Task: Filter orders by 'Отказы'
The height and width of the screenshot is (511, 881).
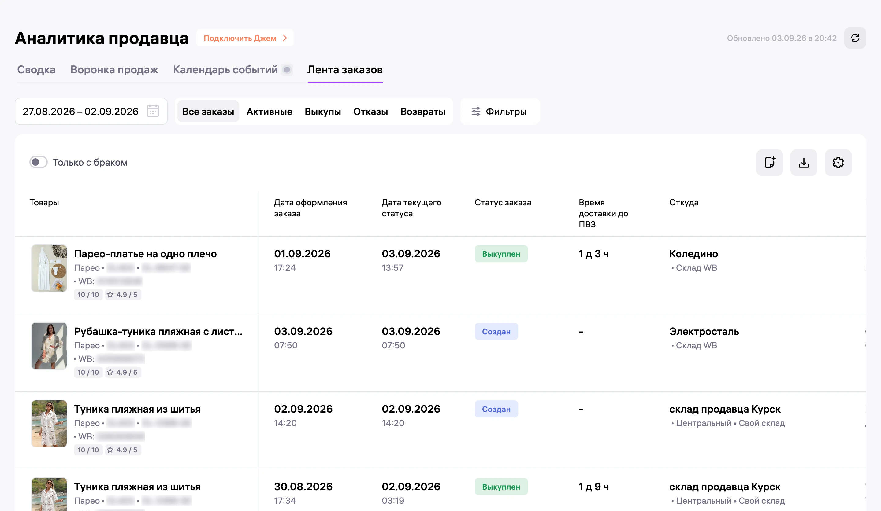Action: [370, 112]
